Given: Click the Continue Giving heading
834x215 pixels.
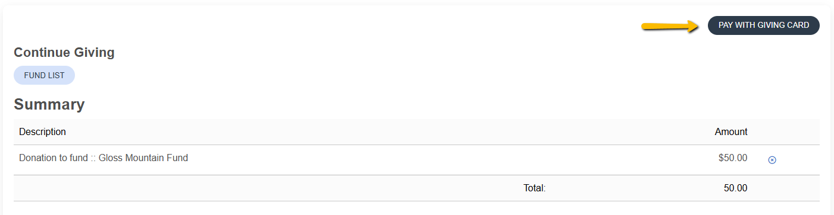Looking at the screenshot, I should click(x=64, y=53).
